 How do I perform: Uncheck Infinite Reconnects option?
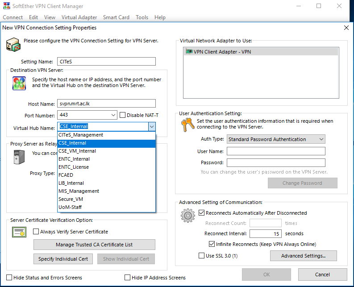[x=212, y=244]
